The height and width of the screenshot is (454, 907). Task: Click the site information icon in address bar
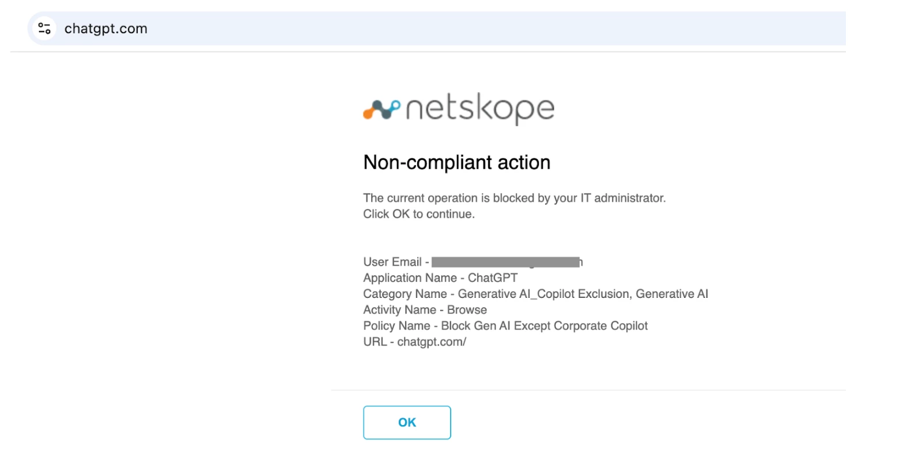tap(44, 28)
